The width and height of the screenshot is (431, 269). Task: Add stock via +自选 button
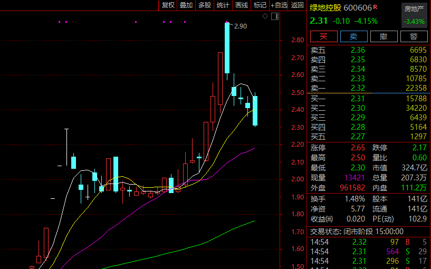pos(279,5)
